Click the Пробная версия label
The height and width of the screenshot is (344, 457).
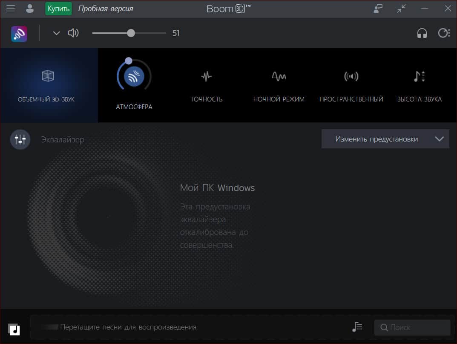coord(106,9)
